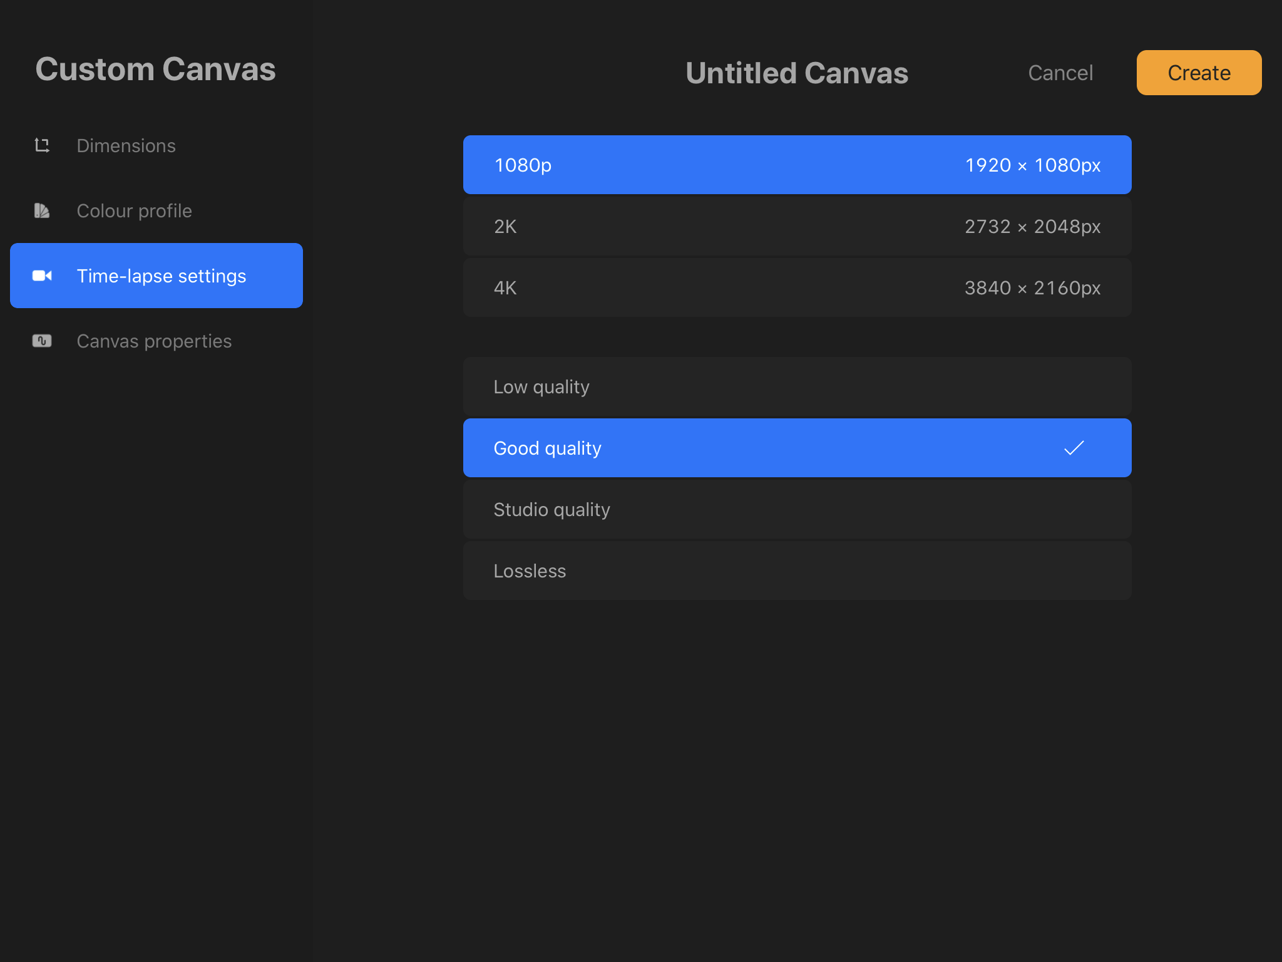Select Low quality recording

(x=797, y=386)
